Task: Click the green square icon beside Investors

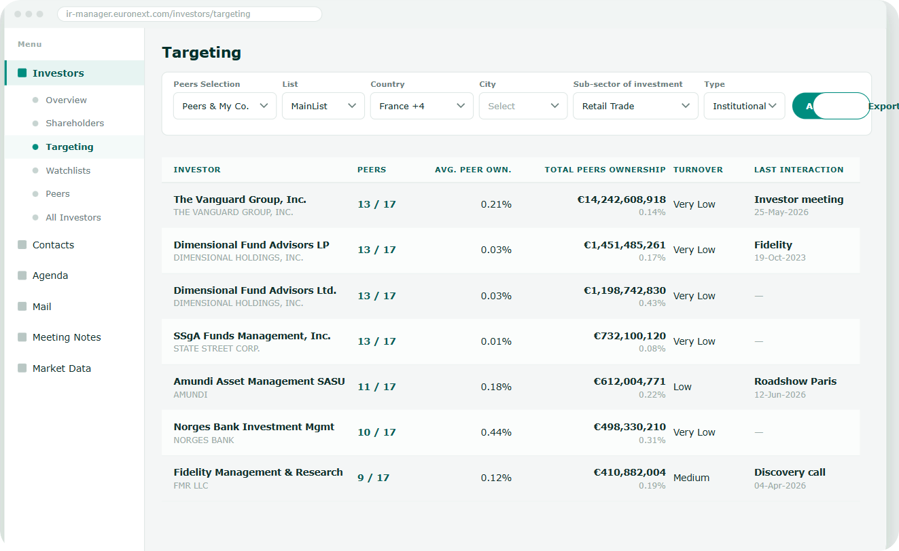Action: pos(22,73)
